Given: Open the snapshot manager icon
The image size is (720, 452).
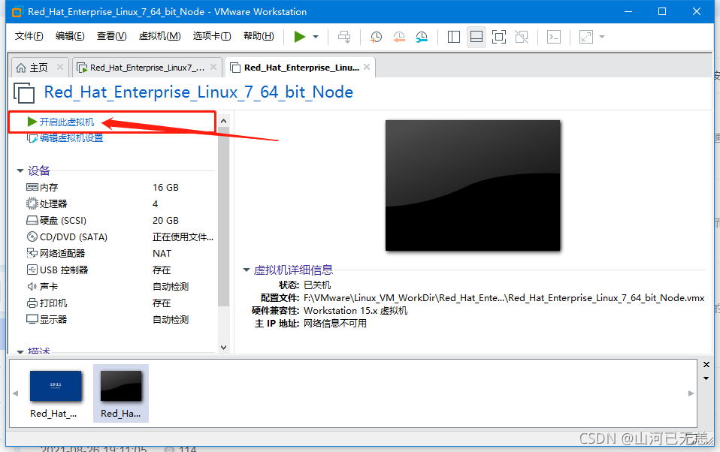Looking at the screenshot, I should click(421, 37).
